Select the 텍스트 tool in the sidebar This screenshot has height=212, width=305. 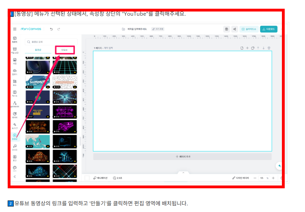(x=14, y=93)
